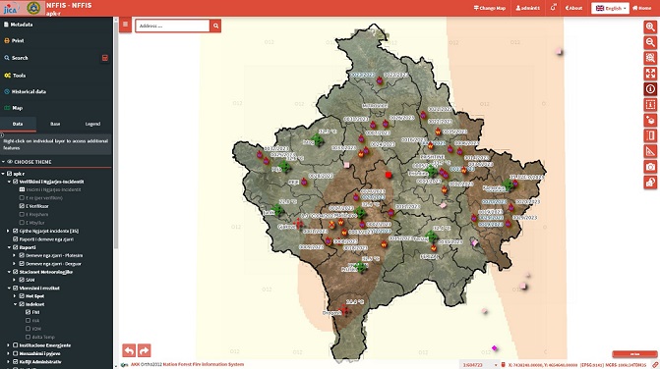Uncheck the Hot Spot layer checkbox
Viewport: 660px width, 369px height.
[22, 296]
